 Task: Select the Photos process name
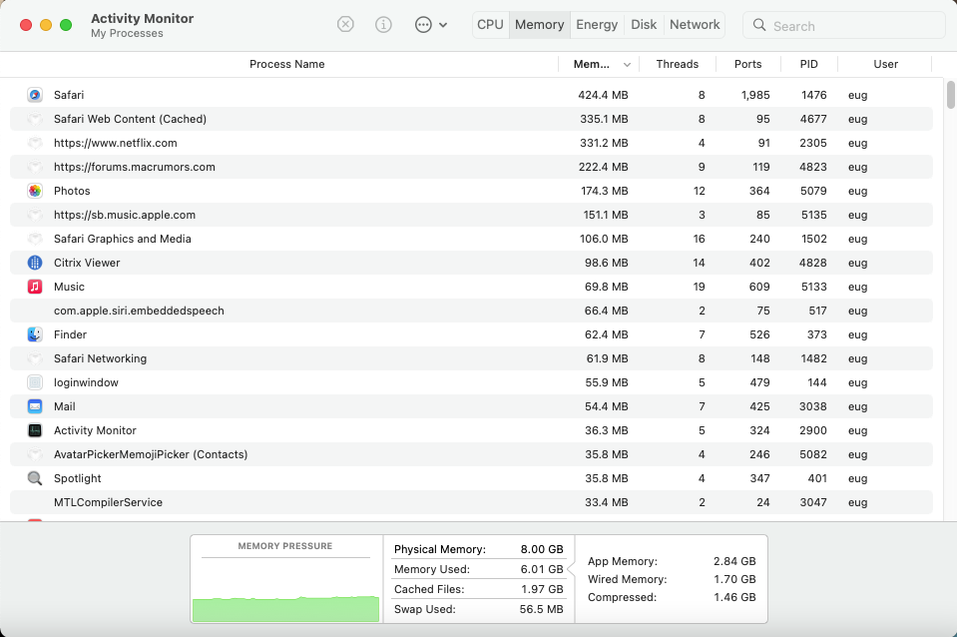tap(72, 191)
